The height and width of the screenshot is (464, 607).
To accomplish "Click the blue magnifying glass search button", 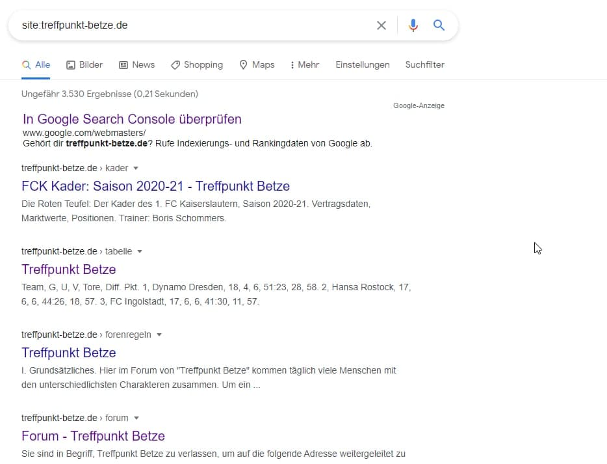I will pyautogui.click(x=439, y=25).
